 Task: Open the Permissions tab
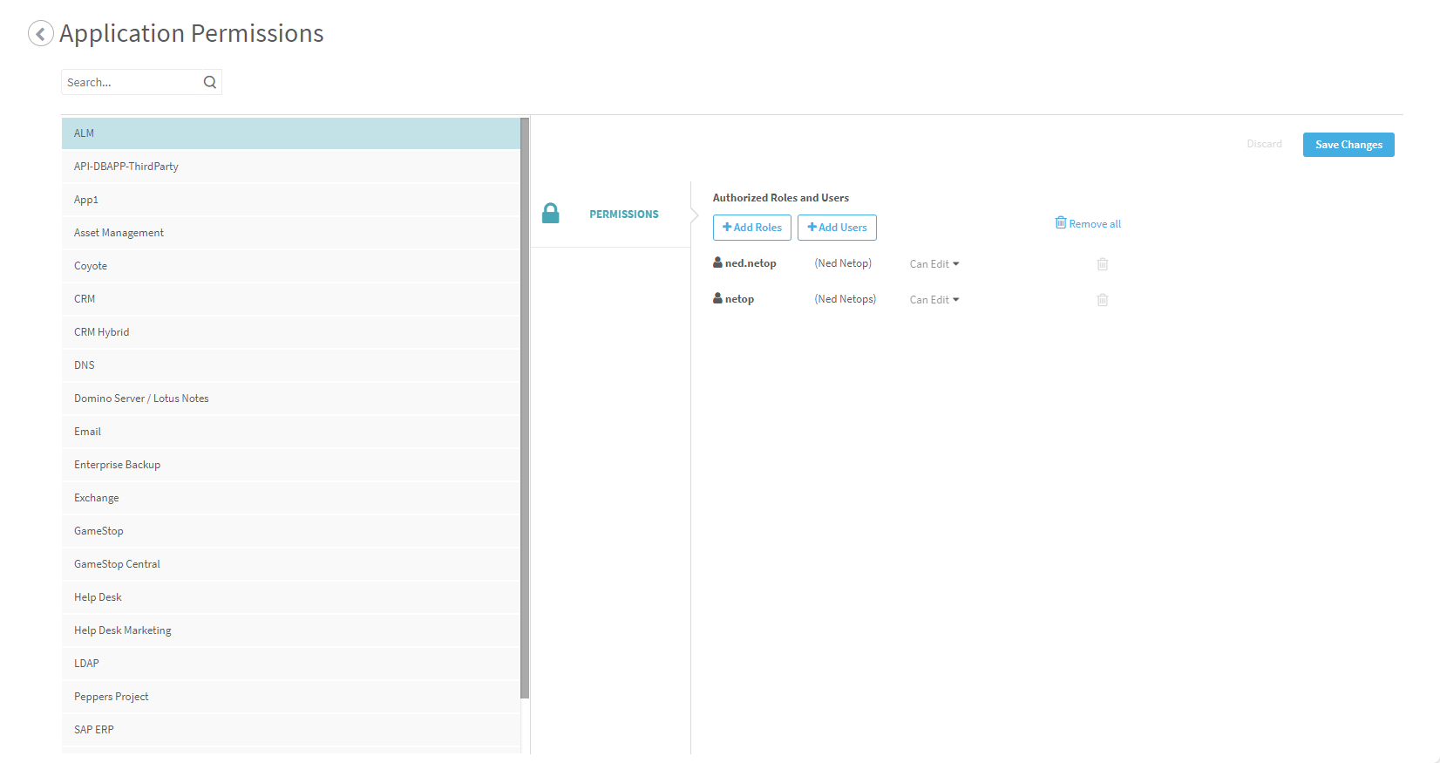(x=623, y=215)
